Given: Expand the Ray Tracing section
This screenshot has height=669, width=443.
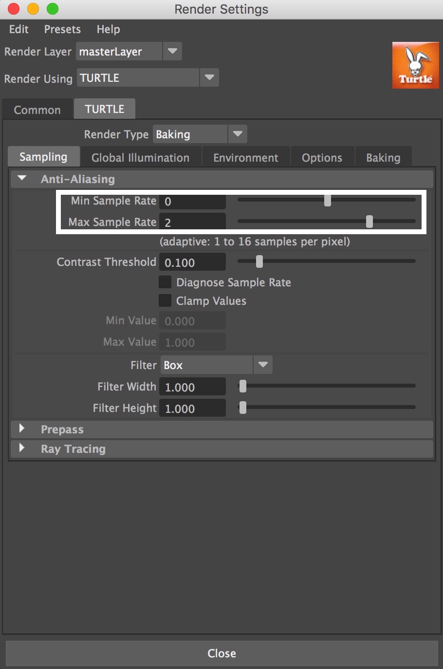Looking at the screenshot, I should tap(22, 448).
